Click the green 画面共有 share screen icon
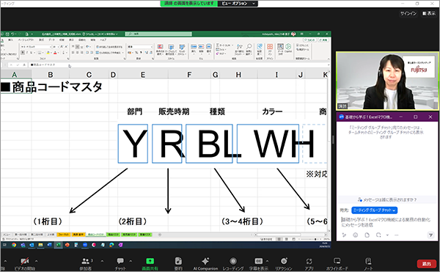The height and width of the screenshot is (272, 440). click(150, 261)
